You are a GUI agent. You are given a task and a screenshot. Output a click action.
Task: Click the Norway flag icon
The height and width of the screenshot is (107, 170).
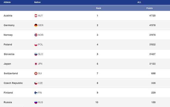coord(36,35)
